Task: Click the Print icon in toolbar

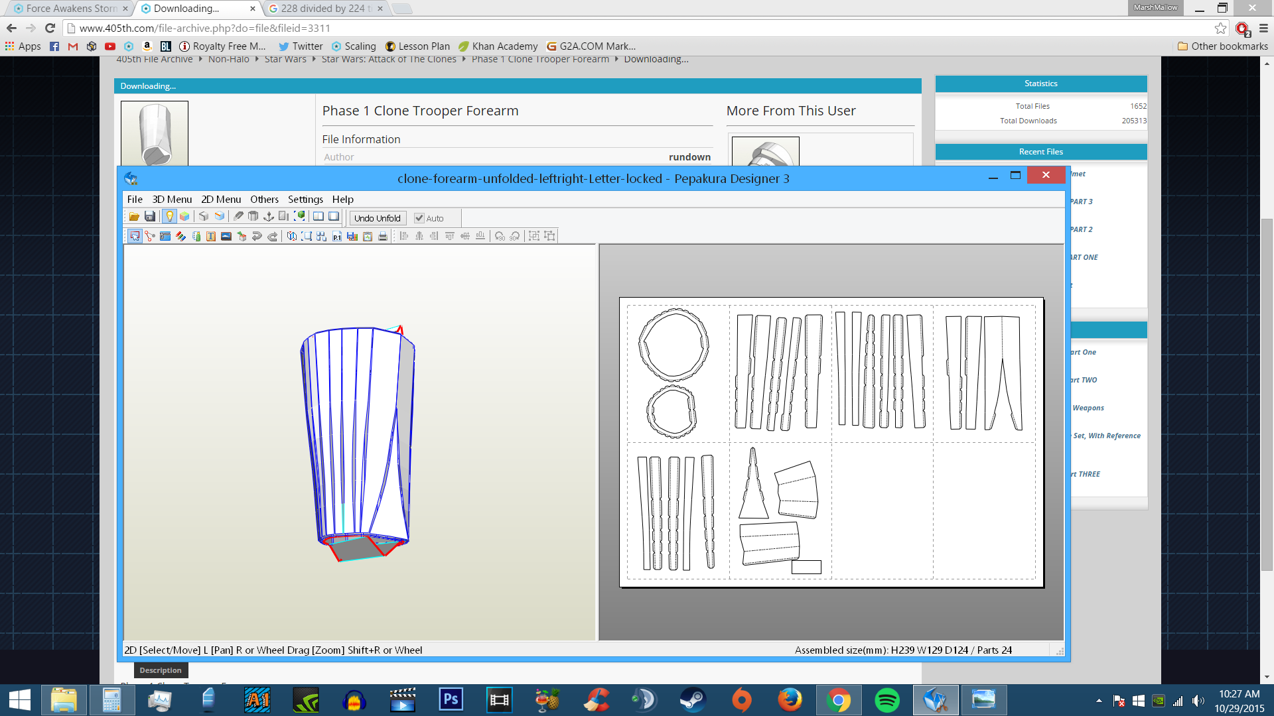Action: click(383, 236)
